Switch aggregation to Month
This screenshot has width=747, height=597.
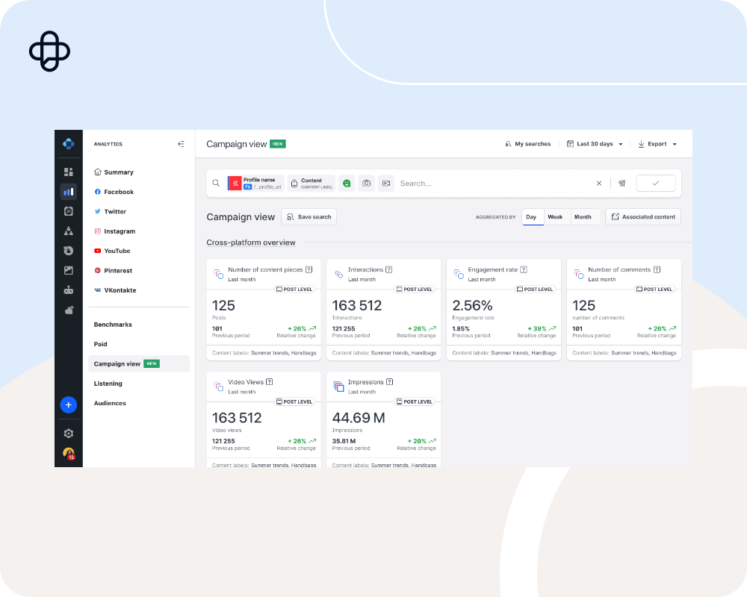click(x=583, y=217)
